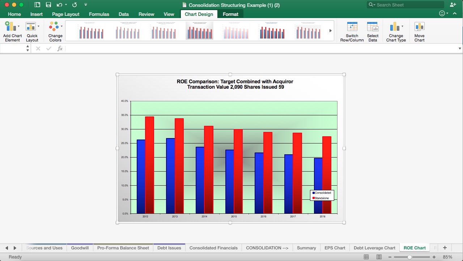
Task: Open Change Colors options
Action: point(55,31)
